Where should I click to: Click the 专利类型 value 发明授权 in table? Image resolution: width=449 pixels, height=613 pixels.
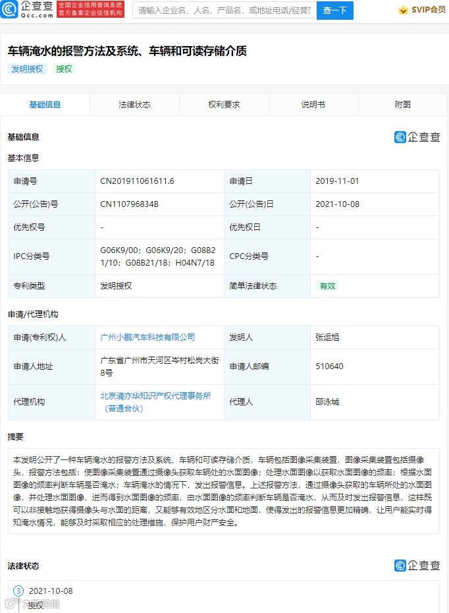[116, 286]
